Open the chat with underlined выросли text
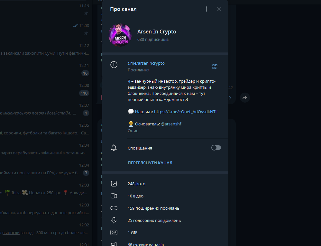The width and height of the screenshot is (321, 246). (46, 229)
